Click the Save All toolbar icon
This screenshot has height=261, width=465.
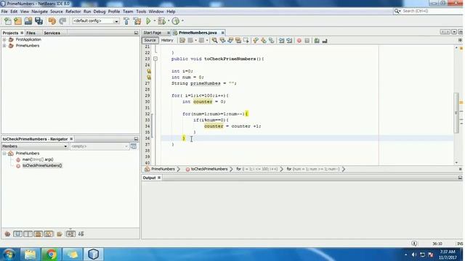(x=39, y=21)
